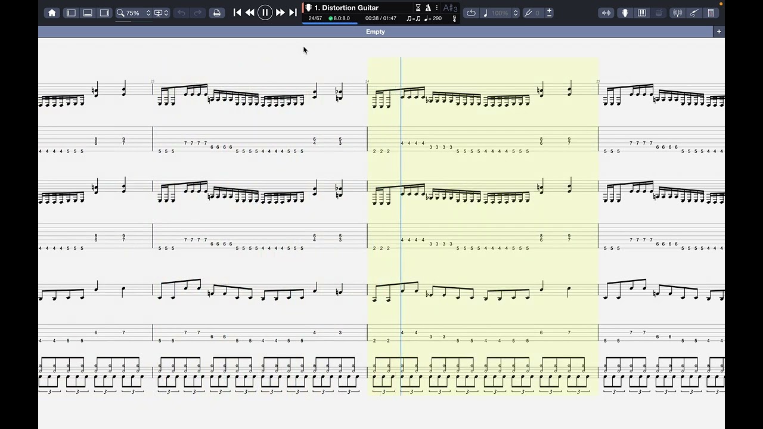Viewport: 763px width, 429px height.
Task: Add a section with the plus button
Action: coord(719,32)
